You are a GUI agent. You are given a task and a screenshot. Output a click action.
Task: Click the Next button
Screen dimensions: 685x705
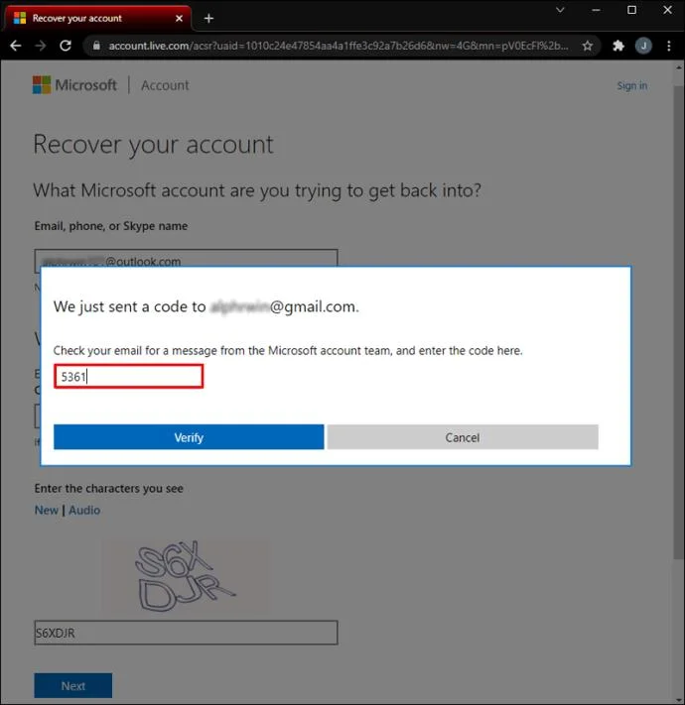[x=73, y=686]
